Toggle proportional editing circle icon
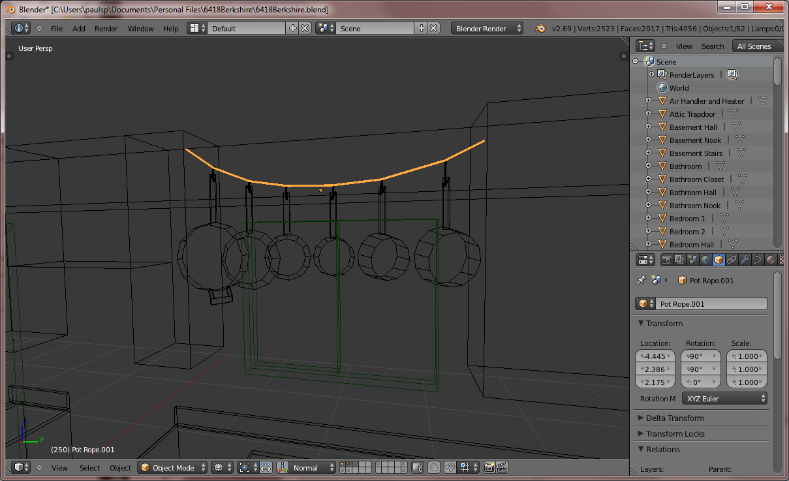 [x=434, y=467]
